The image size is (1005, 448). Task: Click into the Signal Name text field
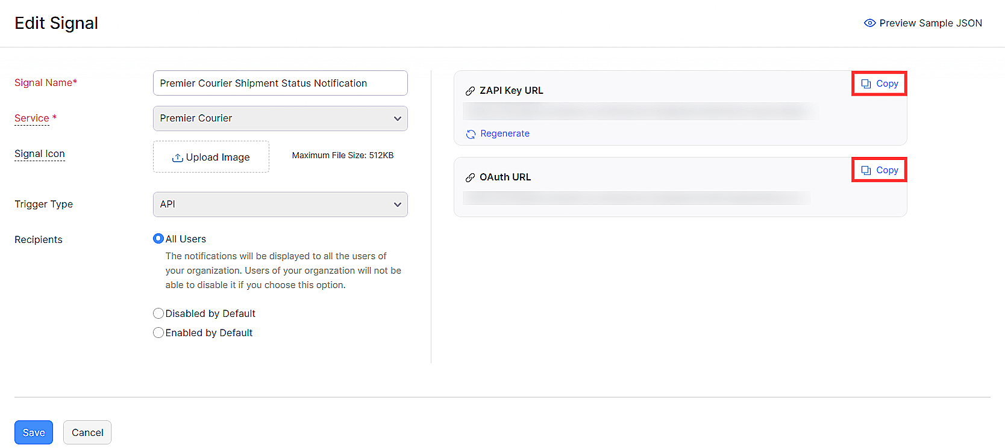pyautogui.click(x=280, y=83)
